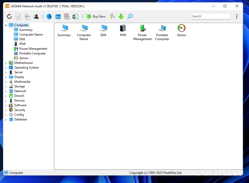This screenshot has width=249, height=183.
Task: Select the Display tree item label
Action: 19,77
